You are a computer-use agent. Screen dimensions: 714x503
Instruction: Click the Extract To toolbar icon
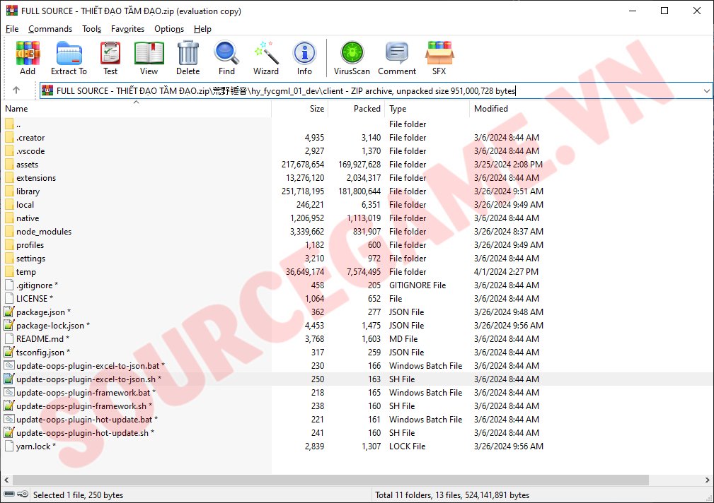pos(69,57)
